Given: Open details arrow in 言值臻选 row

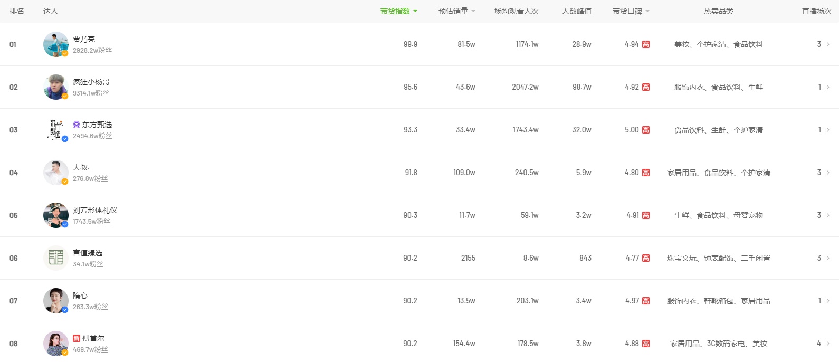Looking at the screenshot, I should click(828, 258).
